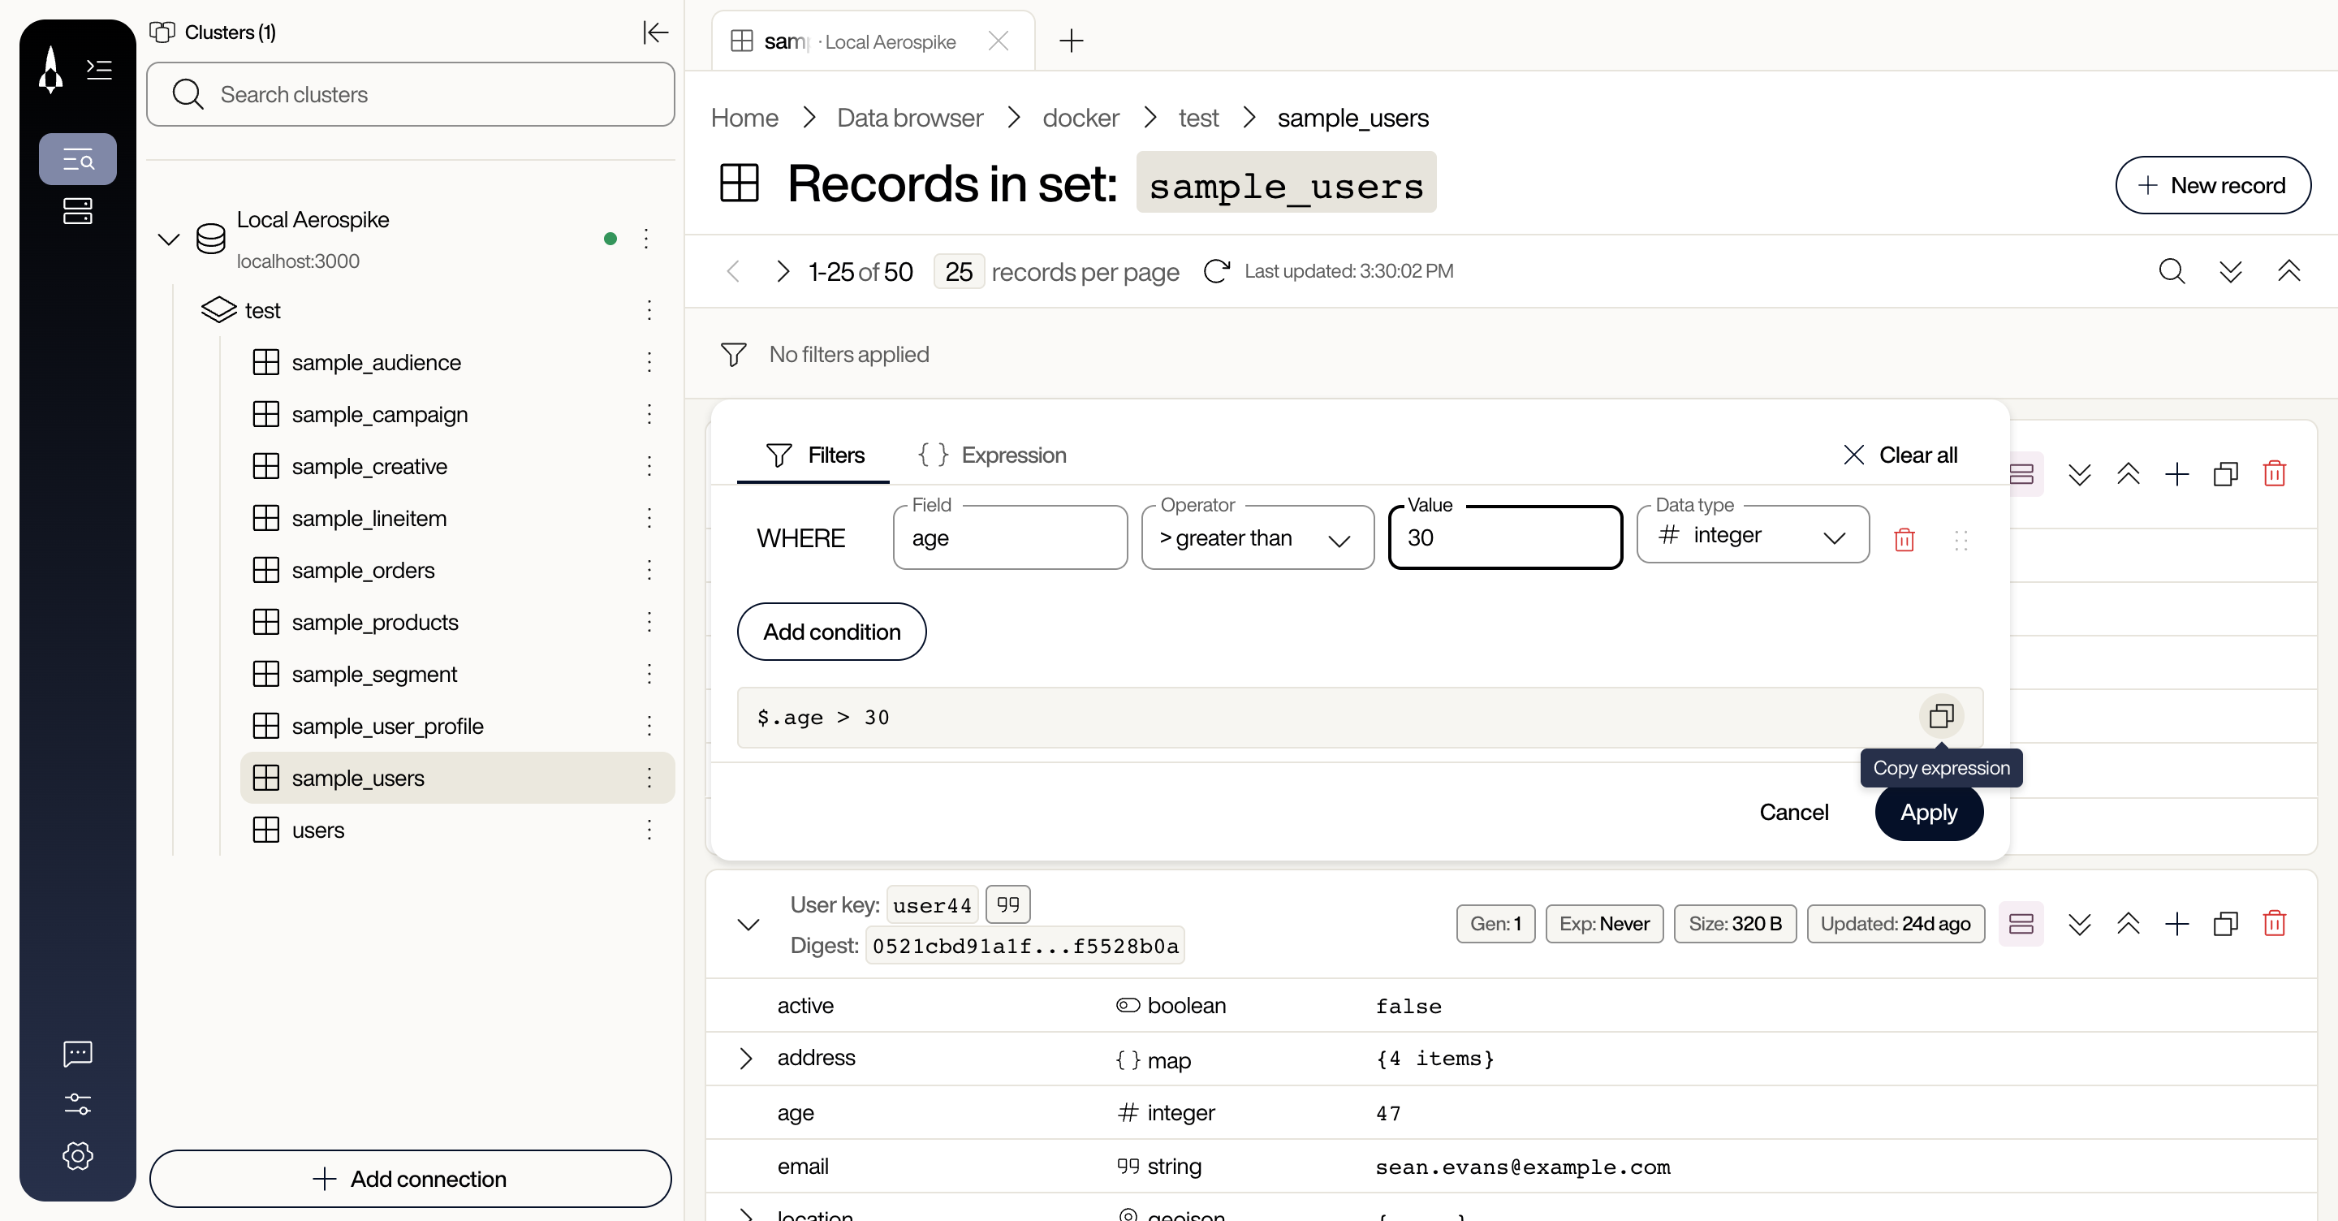Image resolution: width=2338 pixels, height=1221 pixels.
Task: Click Add connection button
Action: pyautogui.click(x=410, y=1178)
